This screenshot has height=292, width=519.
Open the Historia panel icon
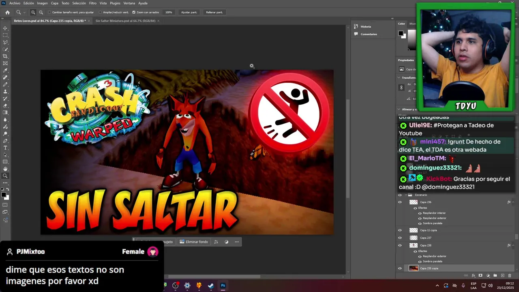point(356,26)
